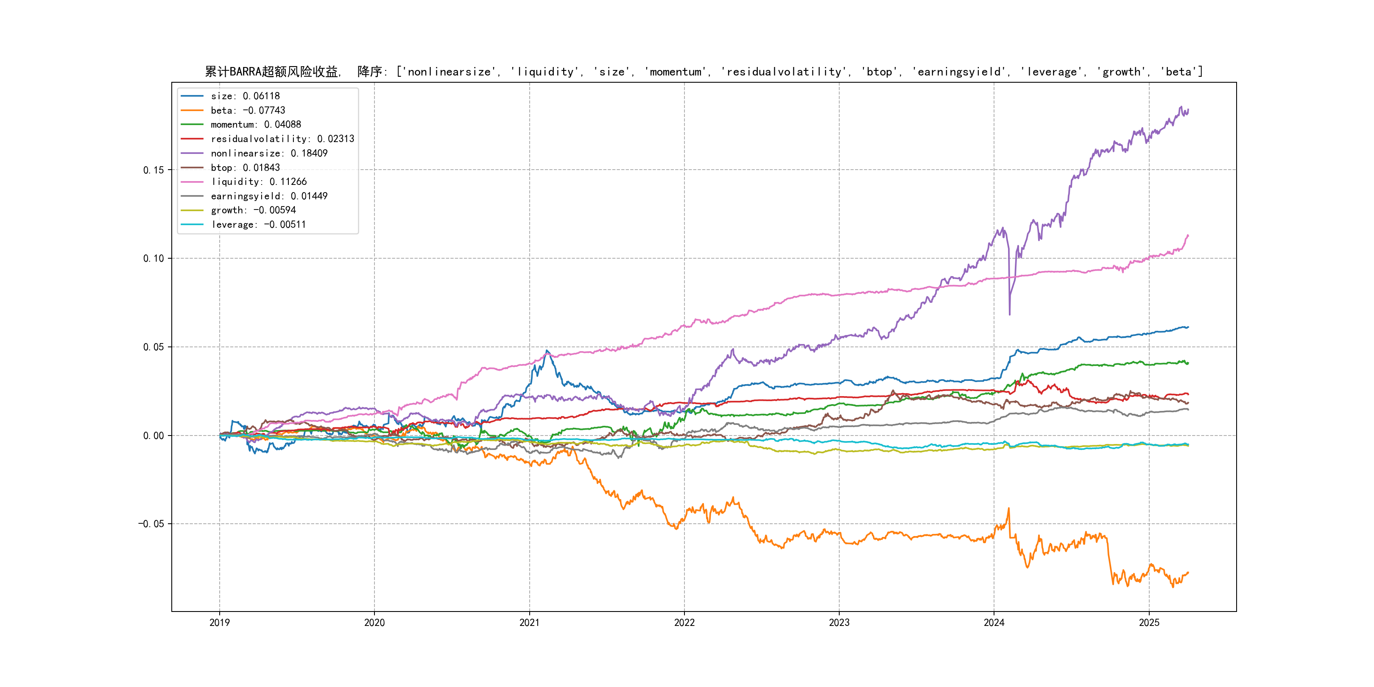The height and width of the screenshot is (687, 1374).
Task: Click the 0.15 y-axis tick label
Action: (154, 170)
